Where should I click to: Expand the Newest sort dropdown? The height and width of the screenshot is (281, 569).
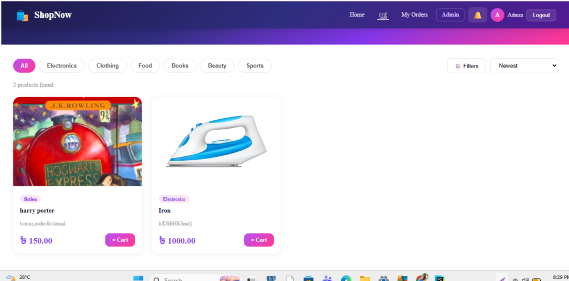point(524,66)
